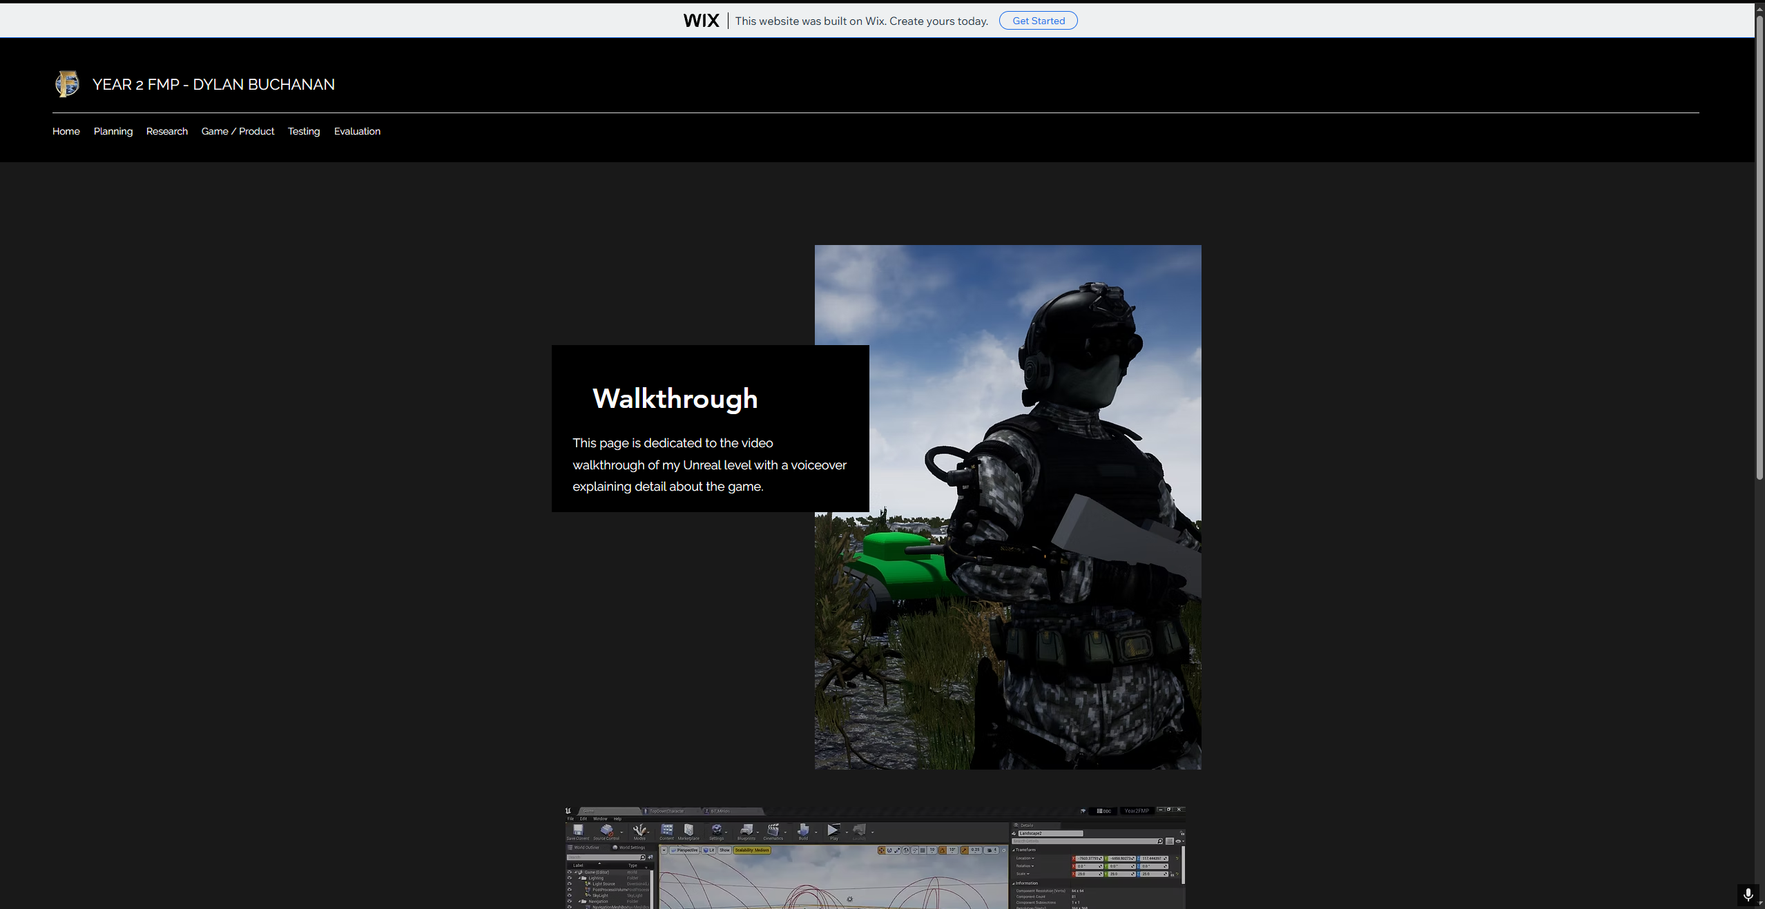Click the Build icon in the Unreal toolbar

pos(803,830)
